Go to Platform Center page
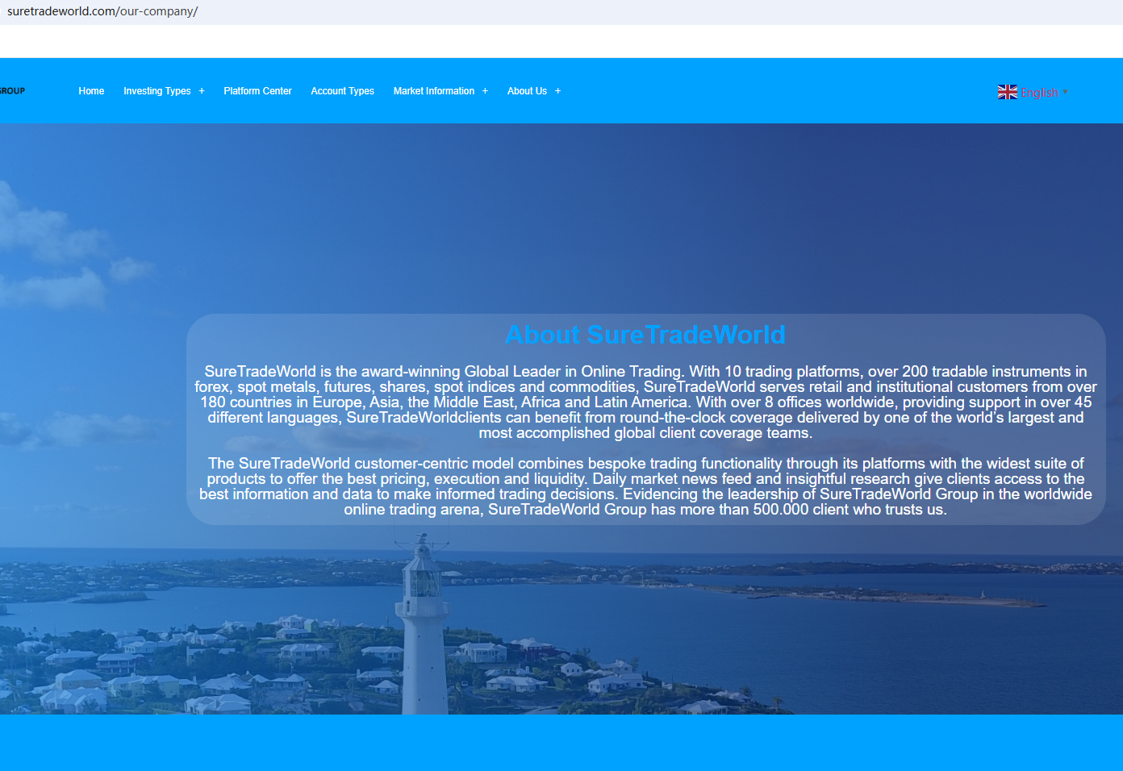 pos(257,91)
